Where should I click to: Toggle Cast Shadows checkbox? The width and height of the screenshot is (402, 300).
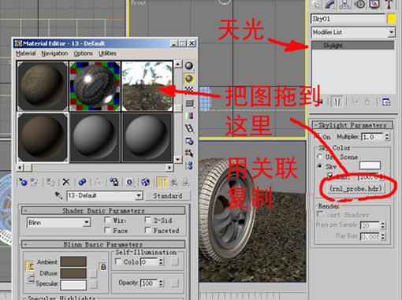click(x=320, y=214)
